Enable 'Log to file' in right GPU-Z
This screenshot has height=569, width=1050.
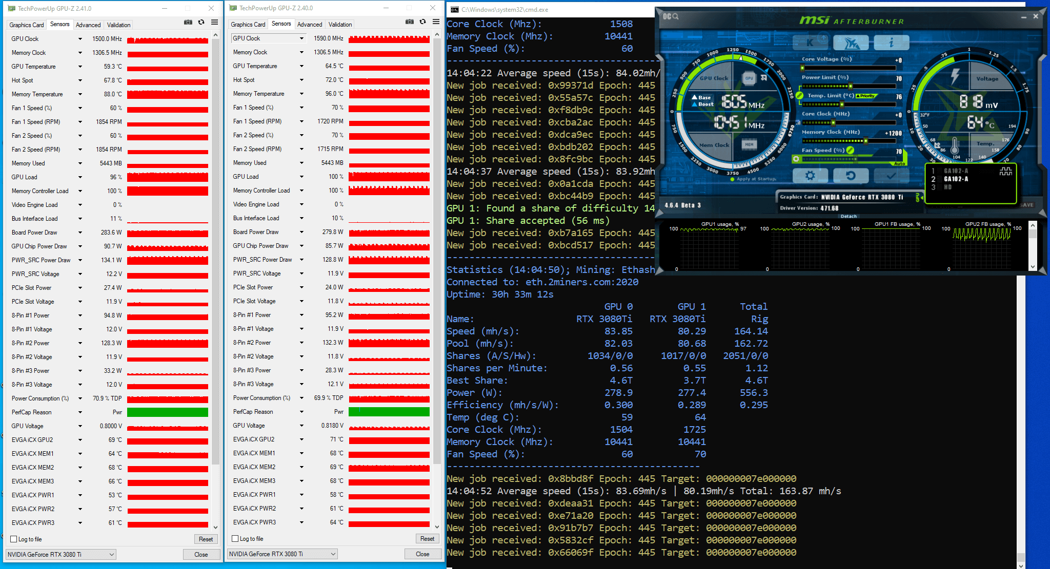tap(235, 538)
